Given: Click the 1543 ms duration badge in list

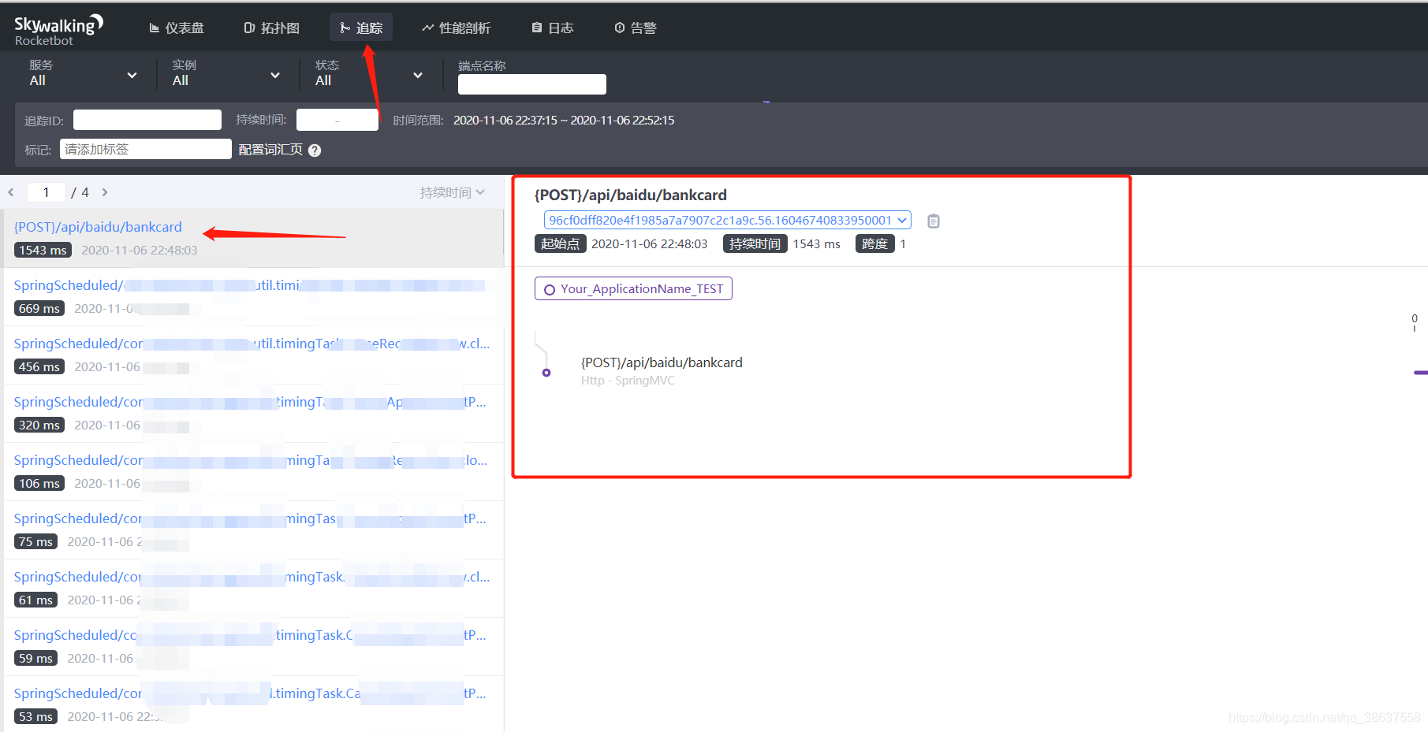Looking at the screenshot, I should (x=43, y=250).
